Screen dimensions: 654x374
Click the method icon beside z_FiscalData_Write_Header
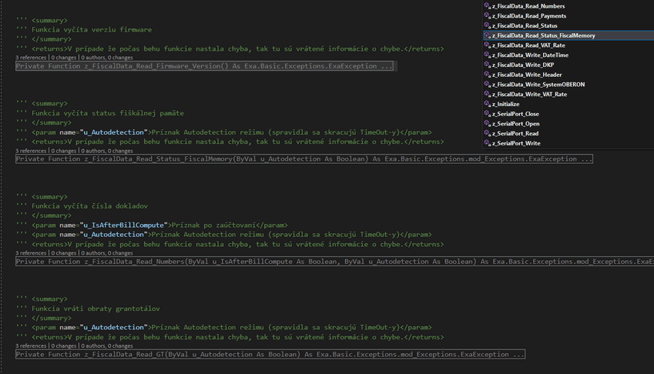[487, 75]
